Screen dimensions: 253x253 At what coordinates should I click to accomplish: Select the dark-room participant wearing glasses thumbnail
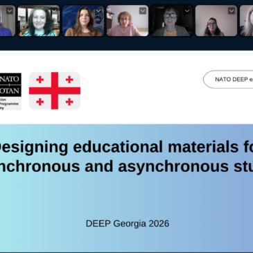pyautogui.click(x=172, y=21)
